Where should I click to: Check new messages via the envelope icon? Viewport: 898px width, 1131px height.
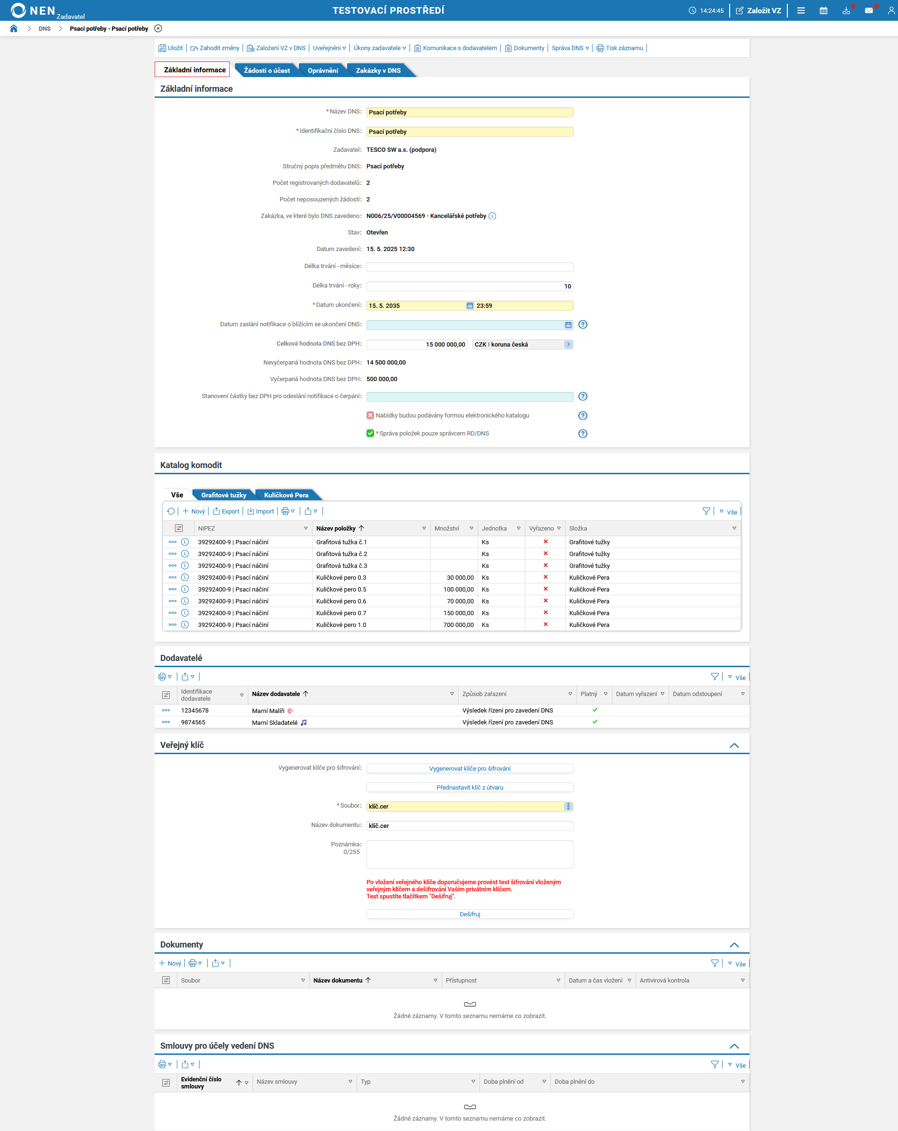tap(869, 10)
